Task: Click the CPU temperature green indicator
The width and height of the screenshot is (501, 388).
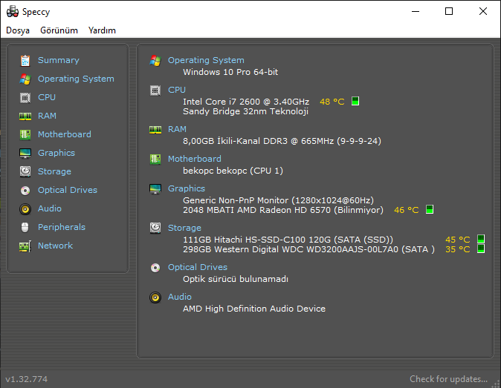Action: click(355, 101)
